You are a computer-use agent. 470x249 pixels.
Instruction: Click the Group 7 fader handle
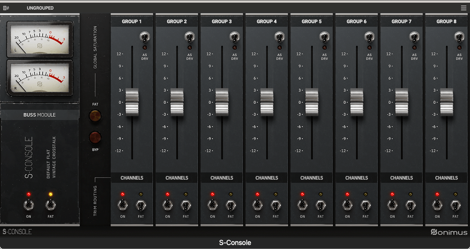[401, 102]
